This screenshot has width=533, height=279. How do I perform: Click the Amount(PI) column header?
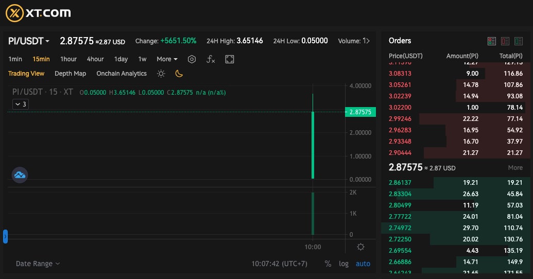(462, 56)
